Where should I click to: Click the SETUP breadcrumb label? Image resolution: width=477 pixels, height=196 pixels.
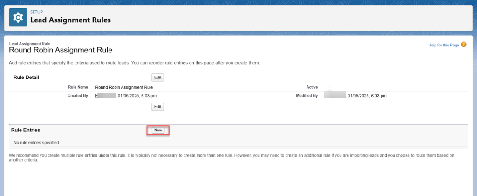pyautogui.click(x=37, y=13)
